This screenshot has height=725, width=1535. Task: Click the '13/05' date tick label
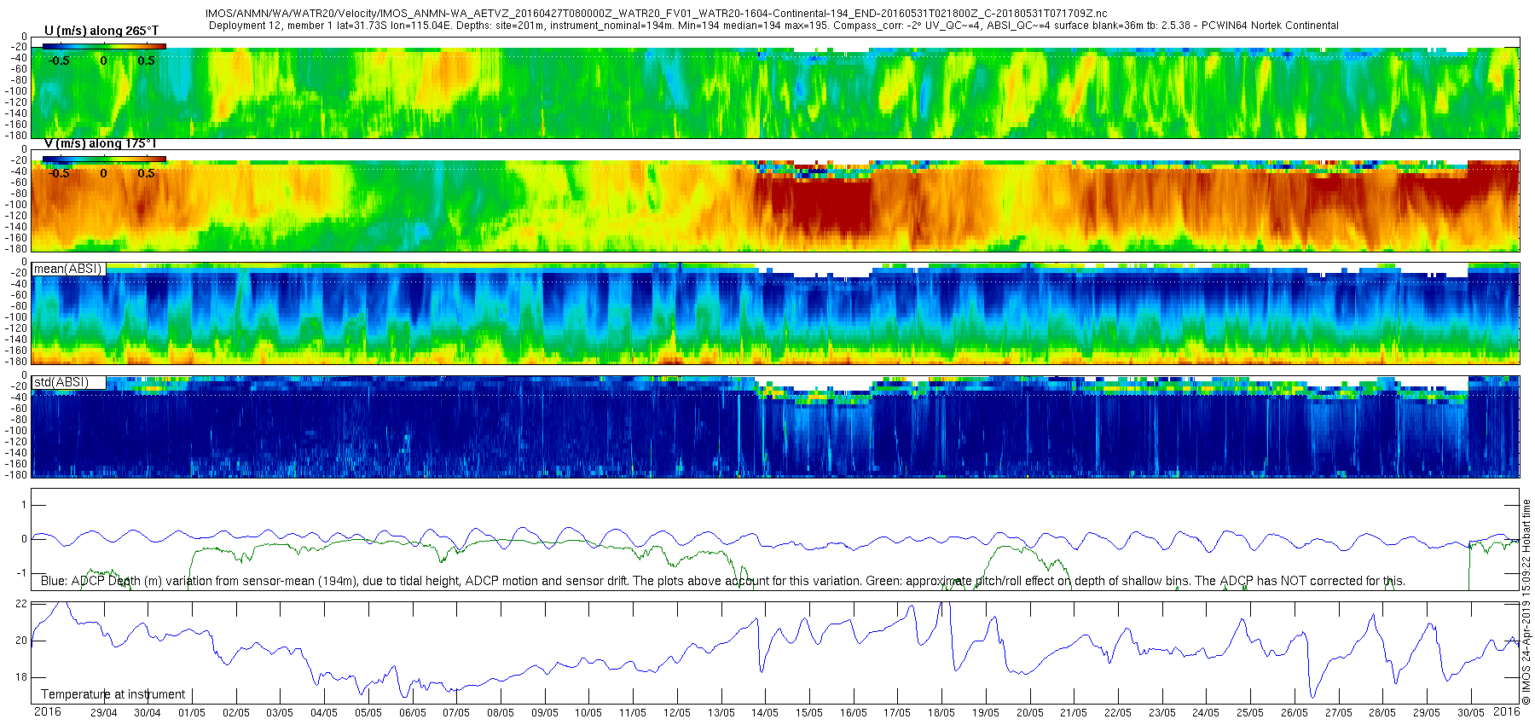(x=721, y=713)
